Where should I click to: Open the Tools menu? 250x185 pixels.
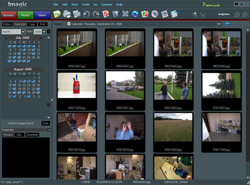point(85,4)
